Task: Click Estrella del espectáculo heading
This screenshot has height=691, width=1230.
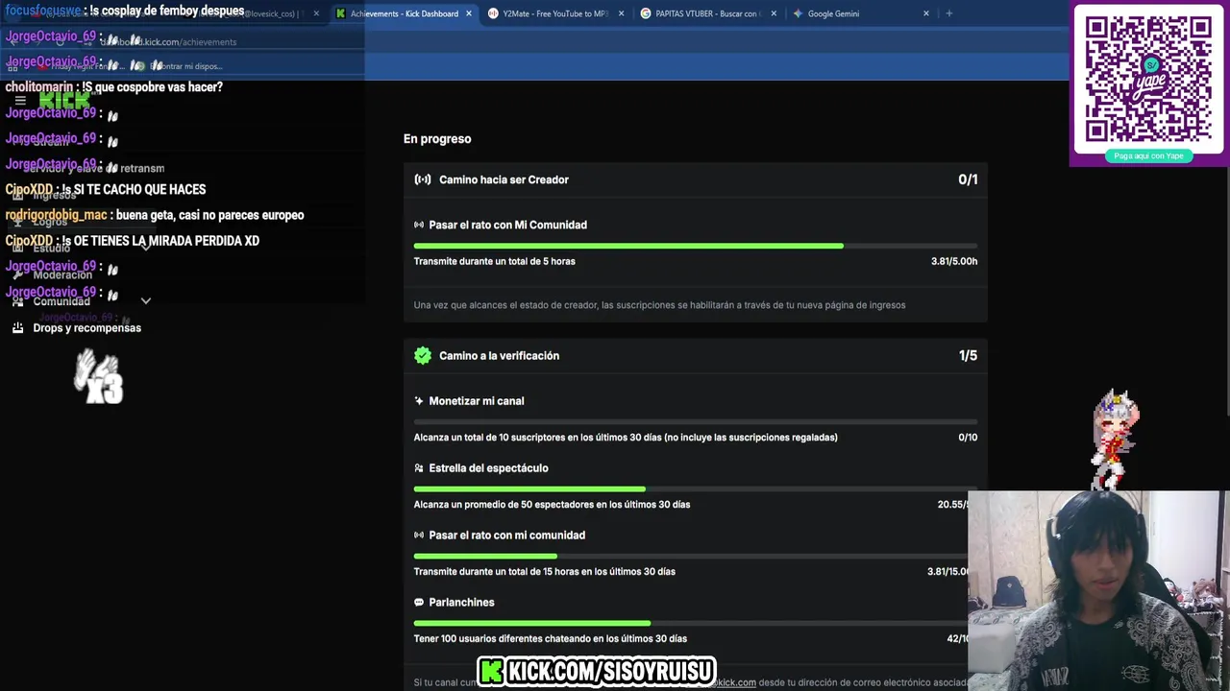Action: tap(488, 468)
